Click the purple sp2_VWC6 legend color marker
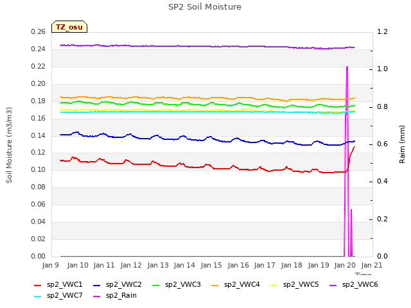The width and height of the screenshot is (411, 308). (333, 286)
